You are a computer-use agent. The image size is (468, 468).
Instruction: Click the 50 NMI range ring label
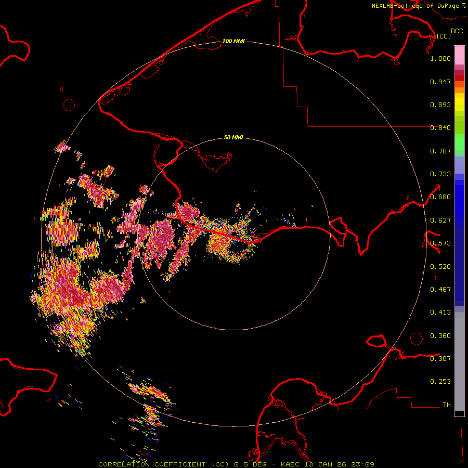[x=233, y=137]
